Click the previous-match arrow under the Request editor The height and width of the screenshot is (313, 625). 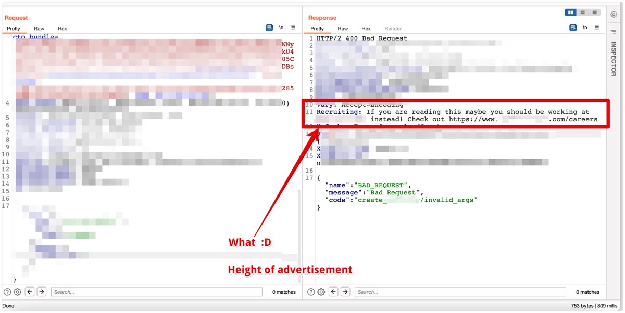(31, 292)
